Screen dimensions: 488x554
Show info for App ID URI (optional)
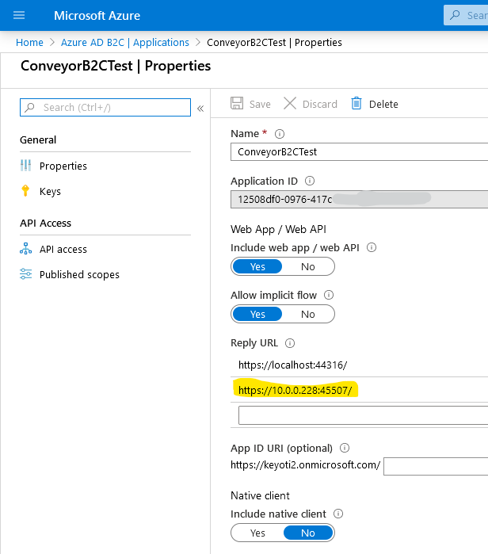coord(345,448)
